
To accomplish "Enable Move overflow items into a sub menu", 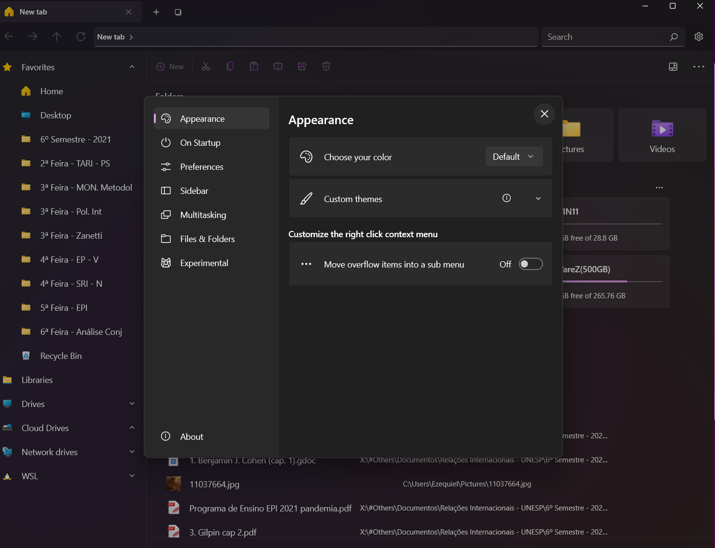I will (x=530, y=264).
